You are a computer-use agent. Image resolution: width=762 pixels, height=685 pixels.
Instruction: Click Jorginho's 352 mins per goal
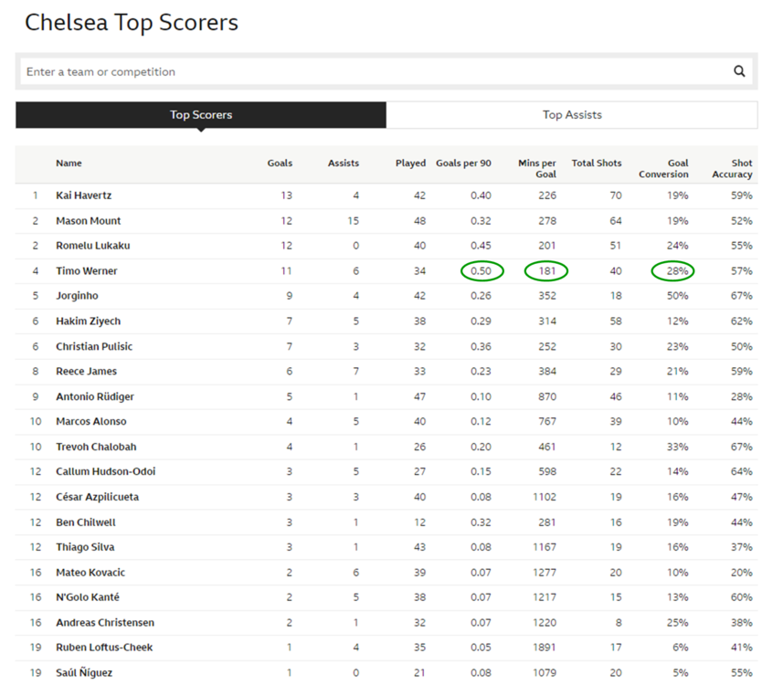click(547, 295)
